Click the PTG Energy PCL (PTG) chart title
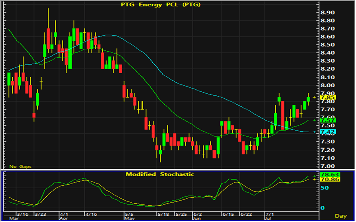356x222 pixels. pos(161,5)
